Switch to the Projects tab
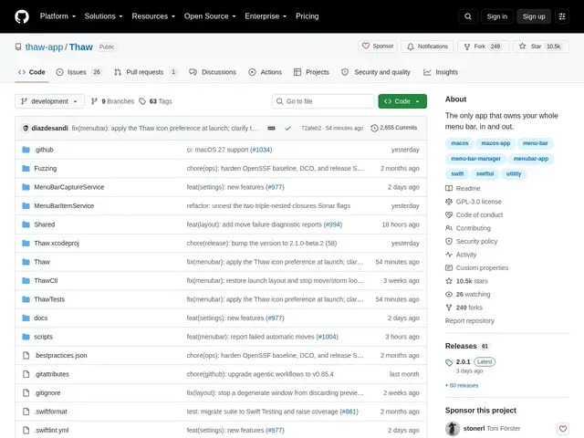This screenshot has height=438, width=584. (x=311, y=72)
